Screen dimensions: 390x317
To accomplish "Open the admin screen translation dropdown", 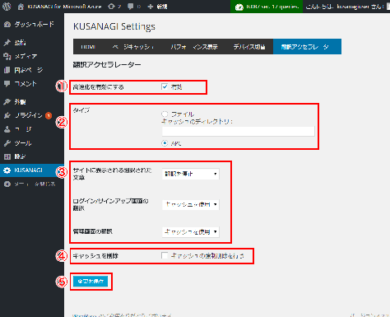I will 191,232.
